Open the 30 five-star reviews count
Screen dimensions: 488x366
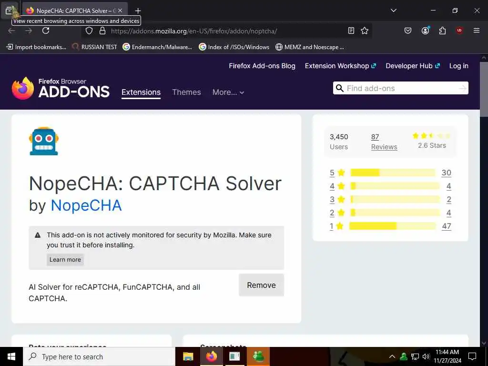pos(446,173)
